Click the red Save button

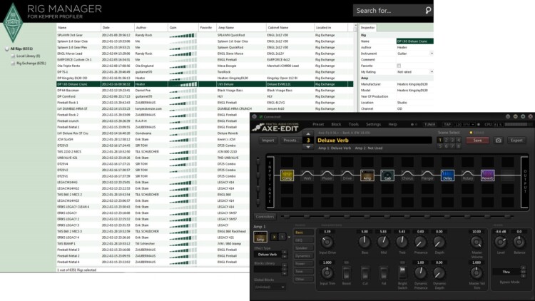click(477, 141)
